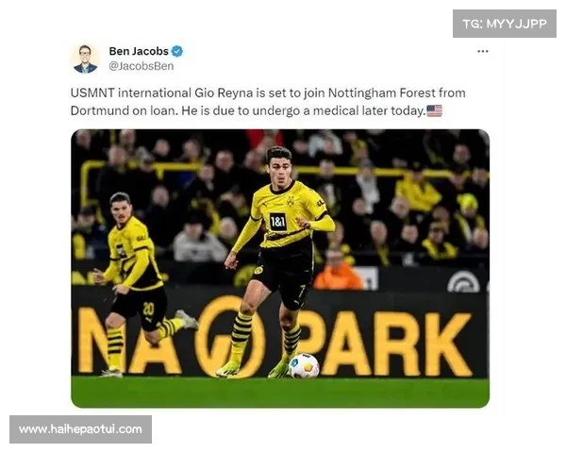566x453 pixels.
Task: Open the attached Dortmund match photo
Action: [280, 268]
